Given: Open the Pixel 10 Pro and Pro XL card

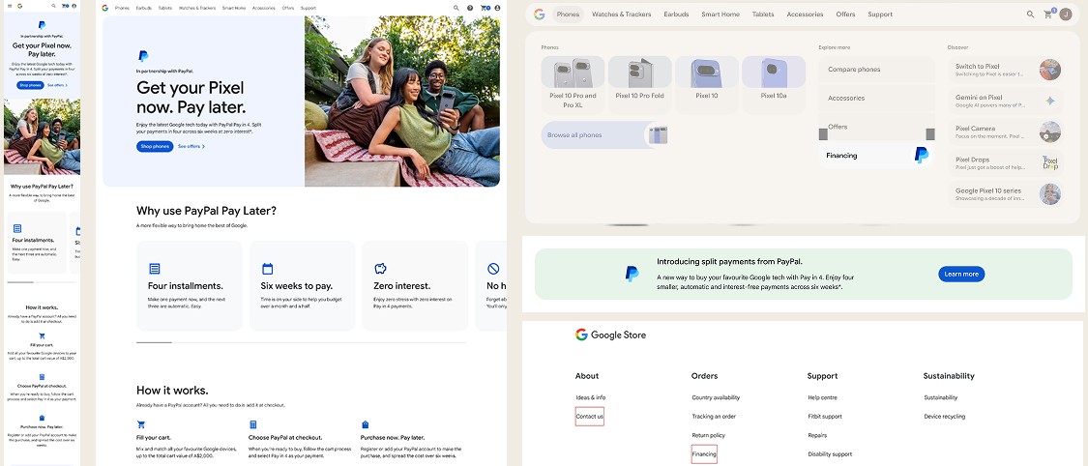Looking at the screenshot, I should tap(573, 85).
